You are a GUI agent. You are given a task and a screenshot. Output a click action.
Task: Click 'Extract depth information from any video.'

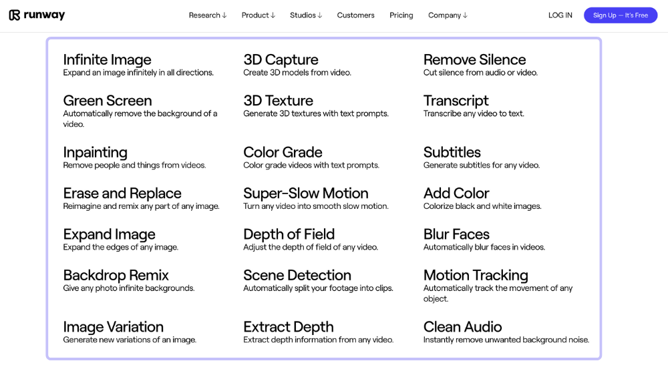tap(319, 340)
